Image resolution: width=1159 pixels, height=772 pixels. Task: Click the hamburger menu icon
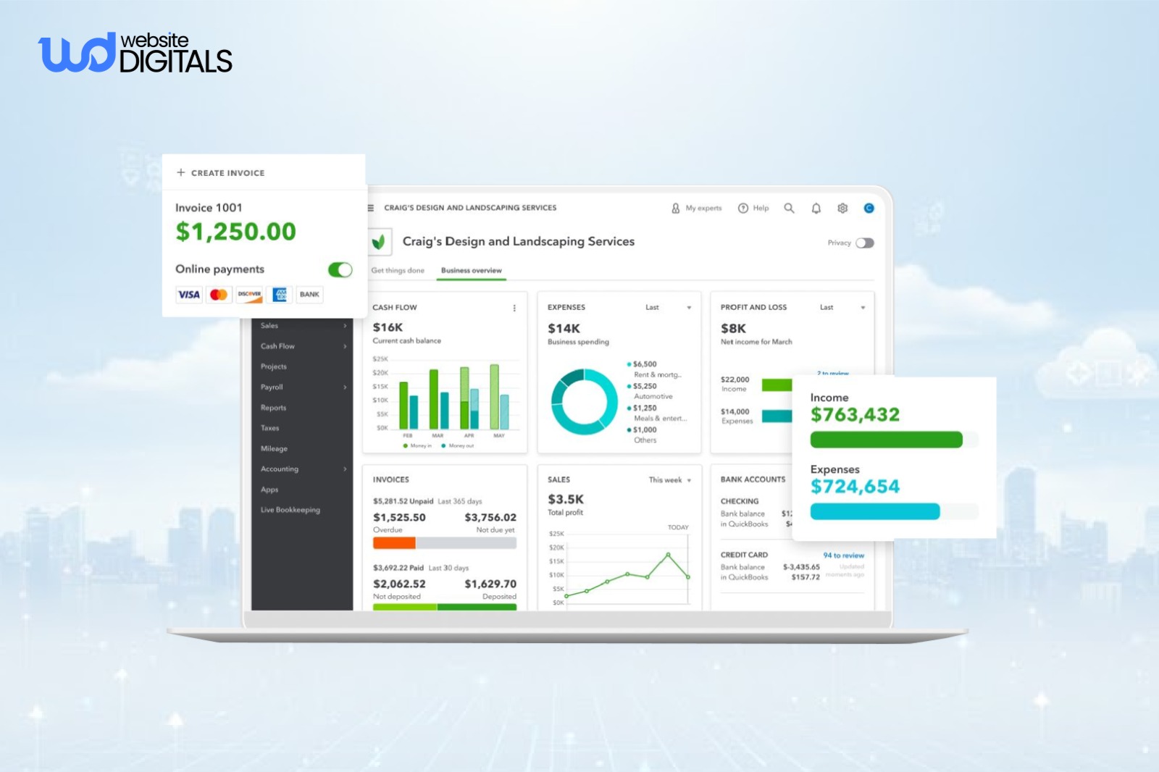click(x=371, y=208)
